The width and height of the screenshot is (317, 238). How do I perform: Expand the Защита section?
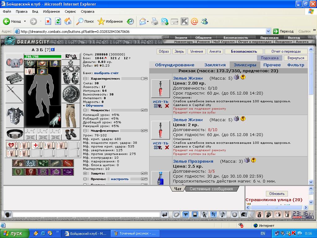[85, 174]
